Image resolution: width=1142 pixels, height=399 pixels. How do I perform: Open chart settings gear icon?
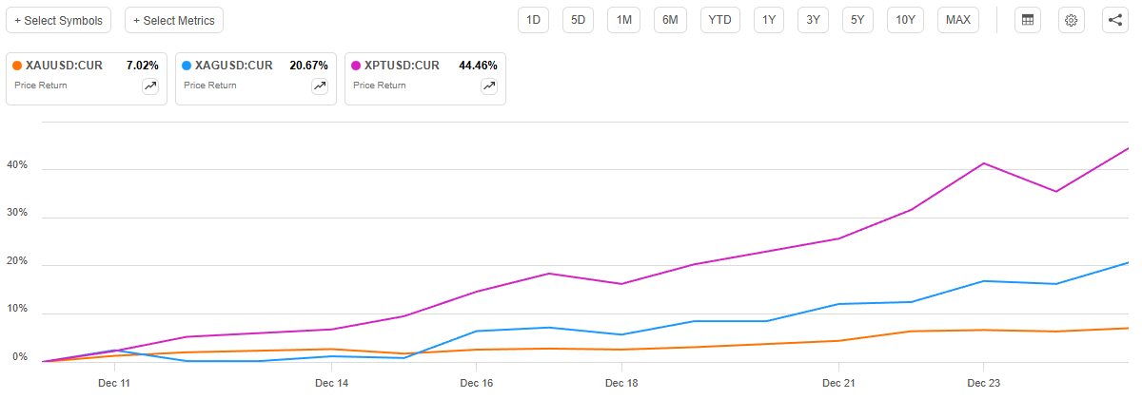pyautogui.click(x=1071, y=20)
